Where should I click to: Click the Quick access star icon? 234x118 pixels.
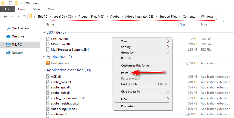coord(9,28)
